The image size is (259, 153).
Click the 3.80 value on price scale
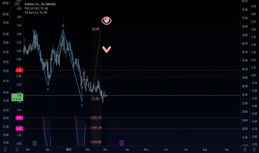[x=19, y=17]
